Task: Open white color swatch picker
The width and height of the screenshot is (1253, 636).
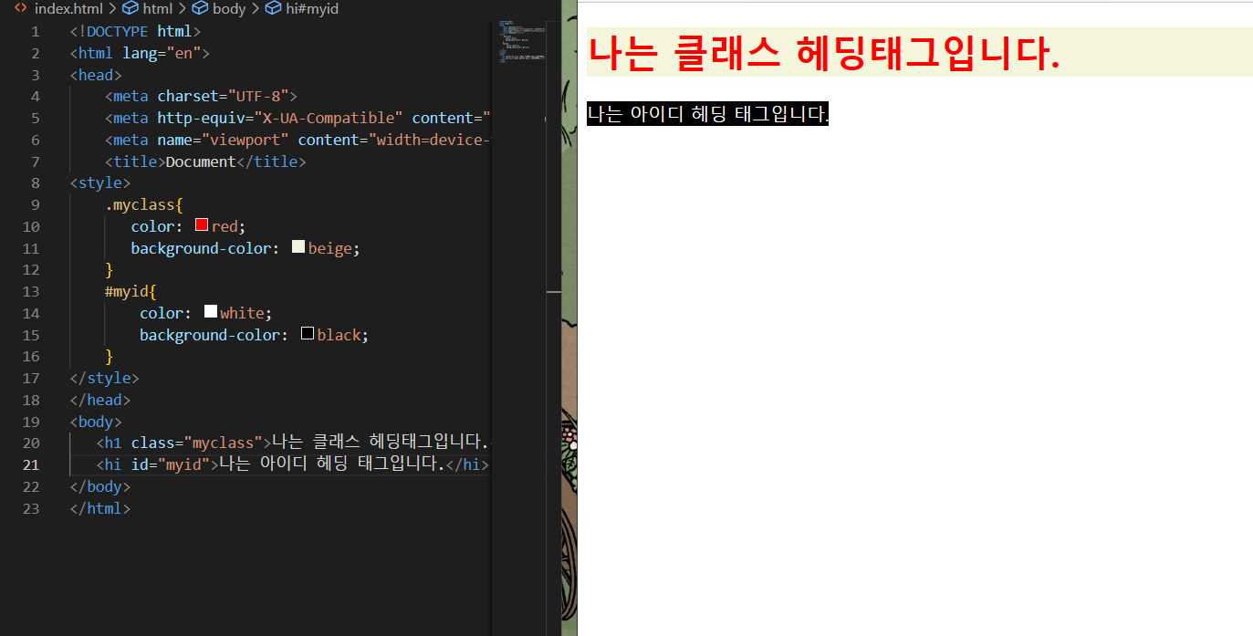Action: (x=211, y=312)
